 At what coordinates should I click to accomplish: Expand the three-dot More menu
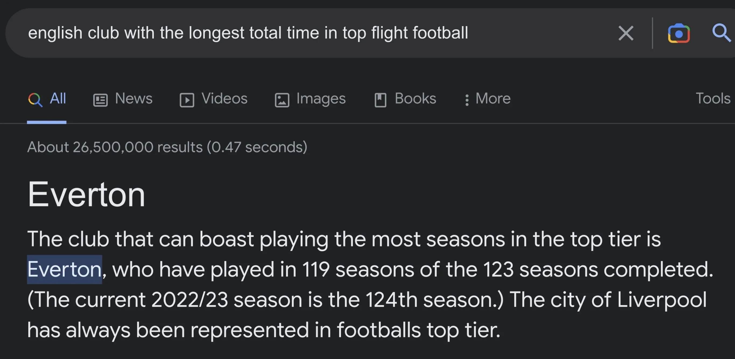click(467, 100)
